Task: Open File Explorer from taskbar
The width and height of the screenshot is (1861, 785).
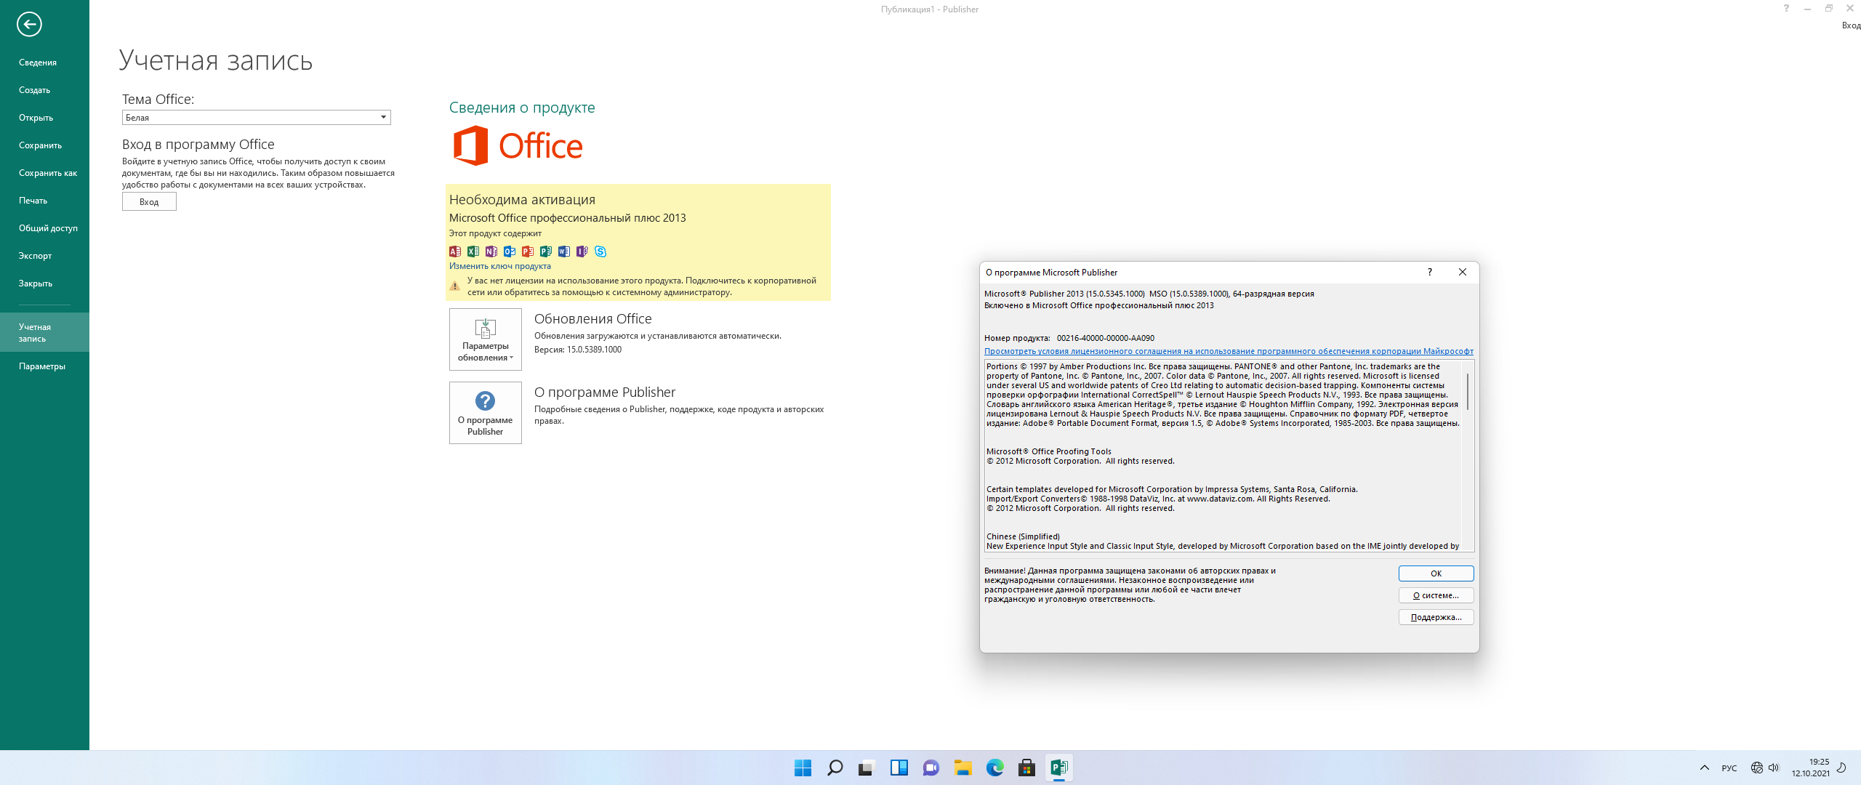Action: [963, 768]
